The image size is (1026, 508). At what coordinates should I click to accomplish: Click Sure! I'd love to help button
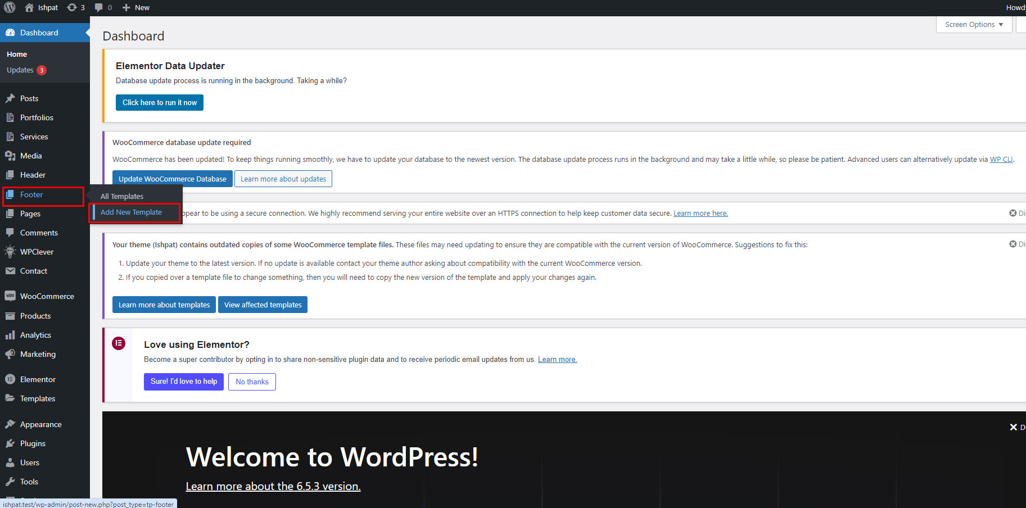click(x=184, y=382)
